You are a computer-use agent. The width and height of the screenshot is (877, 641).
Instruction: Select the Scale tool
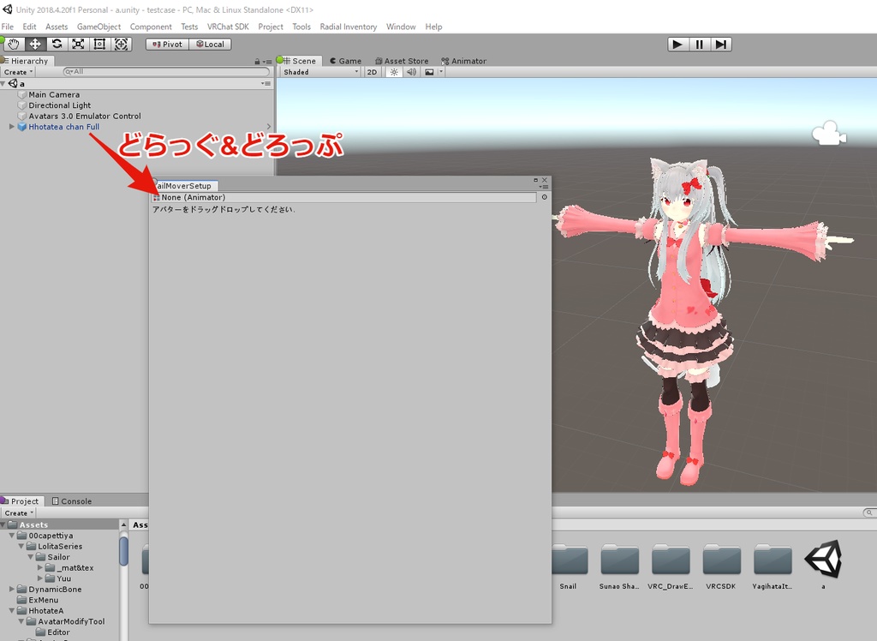click(79, 44)
